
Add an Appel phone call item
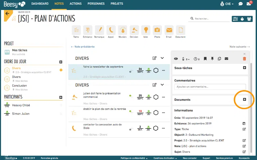pyautogui.click(x=111, y=32)
